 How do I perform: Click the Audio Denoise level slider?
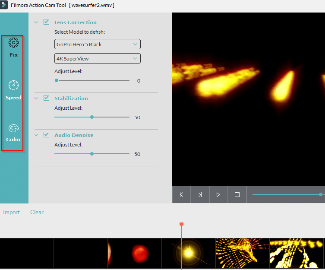point(92,154)
